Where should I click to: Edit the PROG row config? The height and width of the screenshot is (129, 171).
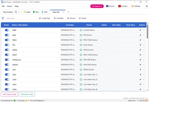[140, 50]
